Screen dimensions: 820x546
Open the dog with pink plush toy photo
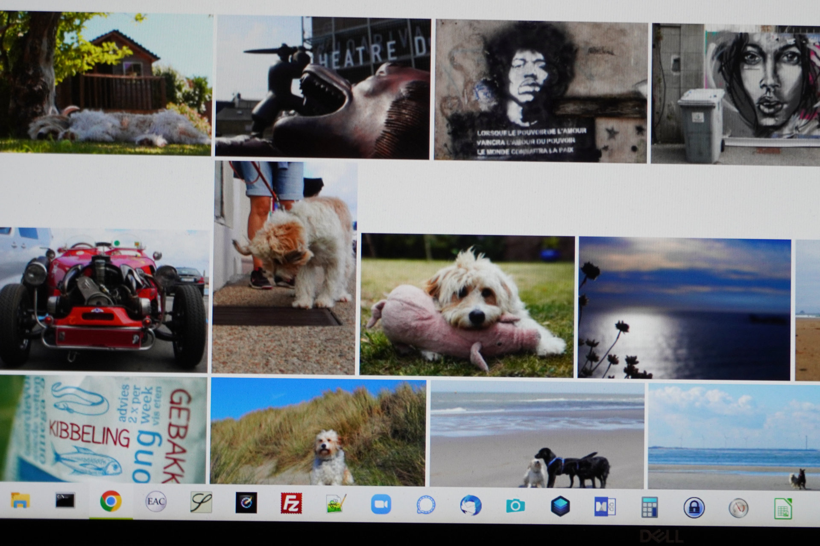467,305
